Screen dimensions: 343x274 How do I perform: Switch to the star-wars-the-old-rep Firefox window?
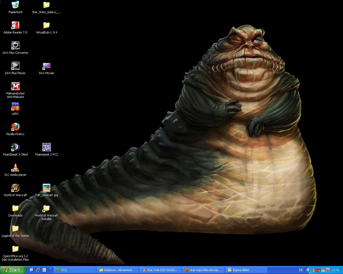(204, 270)
